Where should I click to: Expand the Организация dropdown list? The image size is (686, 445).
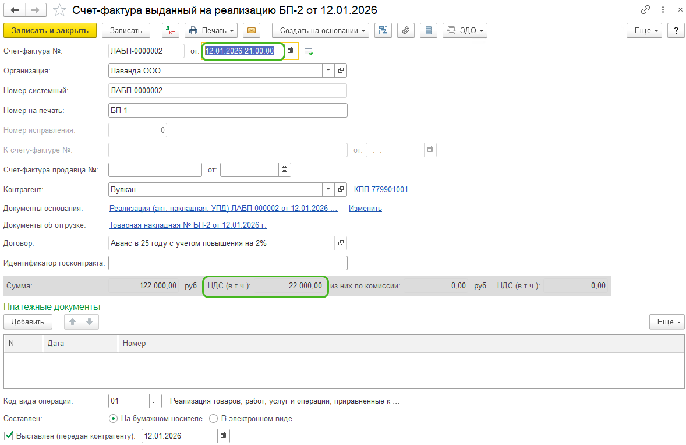coord(328,70)
